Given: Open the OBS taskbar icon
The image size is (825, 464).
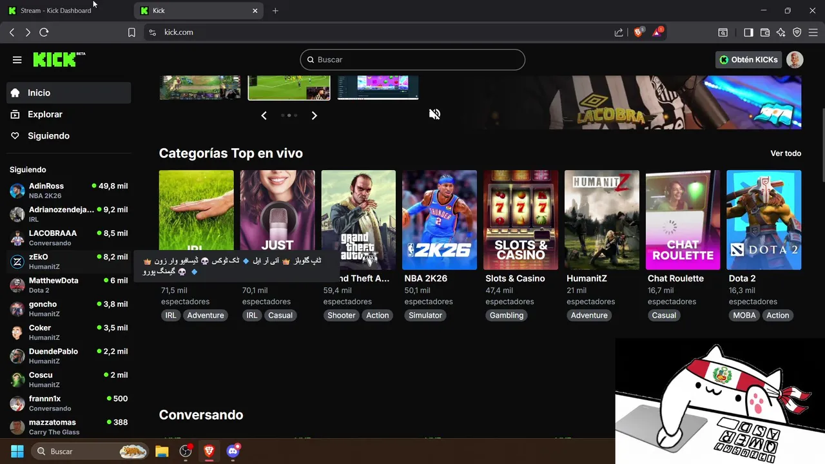Looking at the screenshot, I should pos(186,451).
